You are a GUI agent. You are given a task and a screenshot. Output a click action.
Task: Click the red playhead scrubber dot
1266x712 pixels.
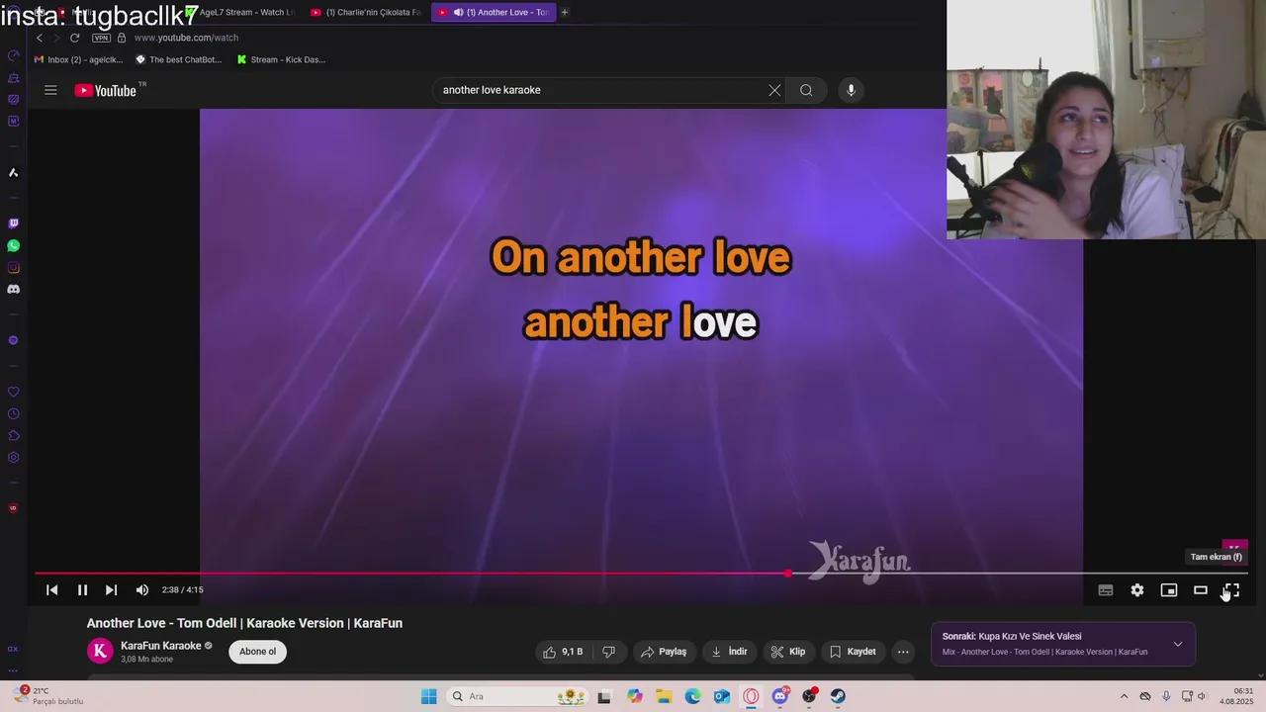point(788,573)
